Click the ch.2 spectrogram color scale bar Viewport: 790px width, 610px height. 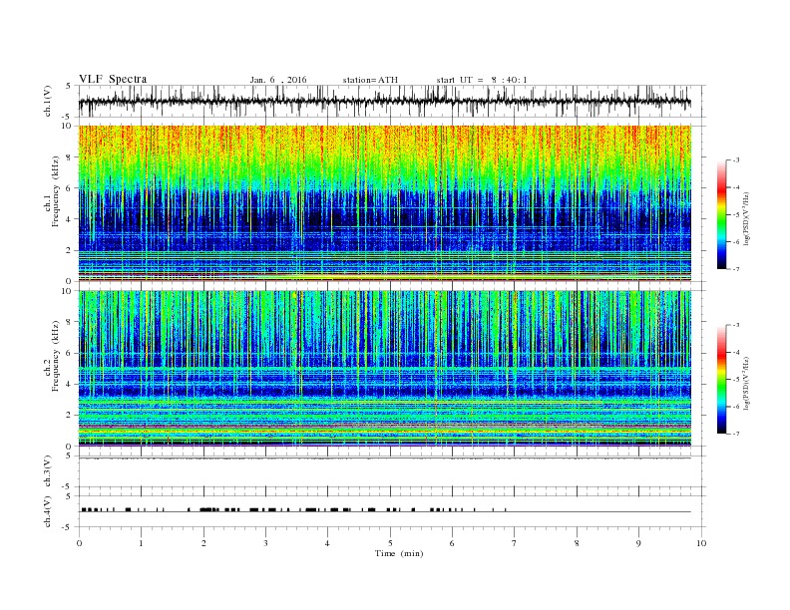point(721,379)
